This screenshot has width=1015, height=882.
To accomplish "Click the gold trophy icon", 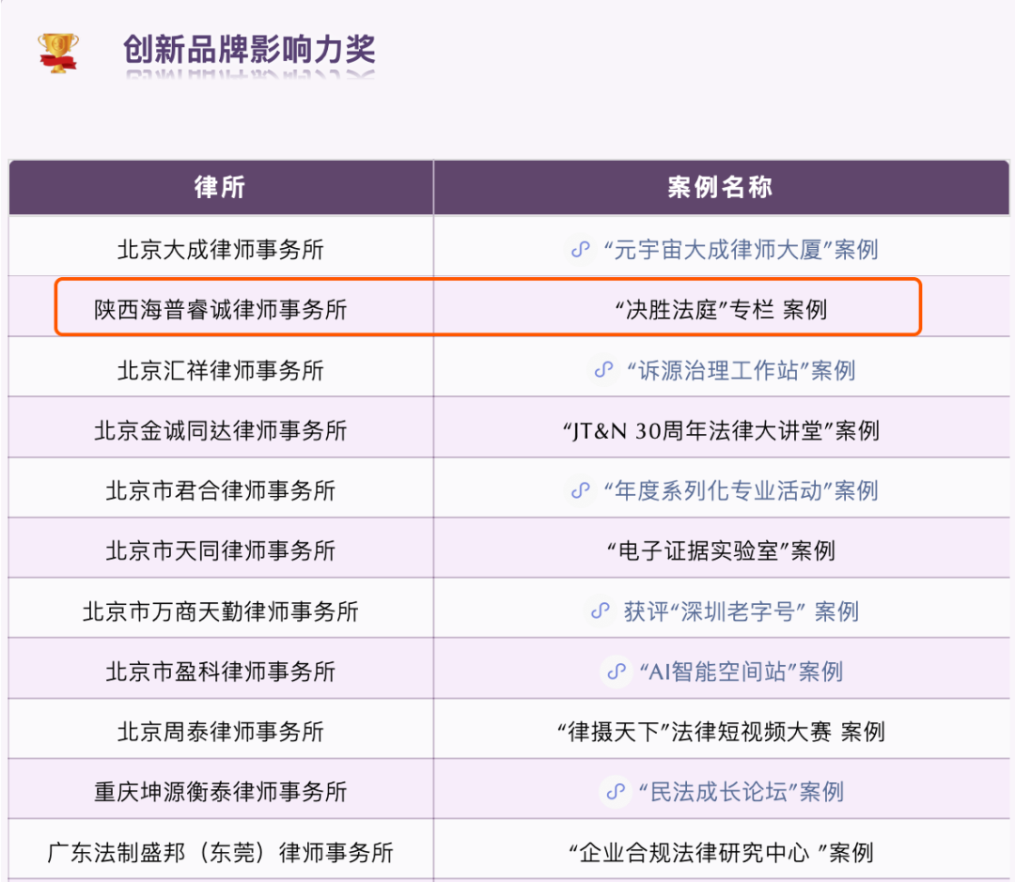I will pyautogui.click(x=58, y=53).
